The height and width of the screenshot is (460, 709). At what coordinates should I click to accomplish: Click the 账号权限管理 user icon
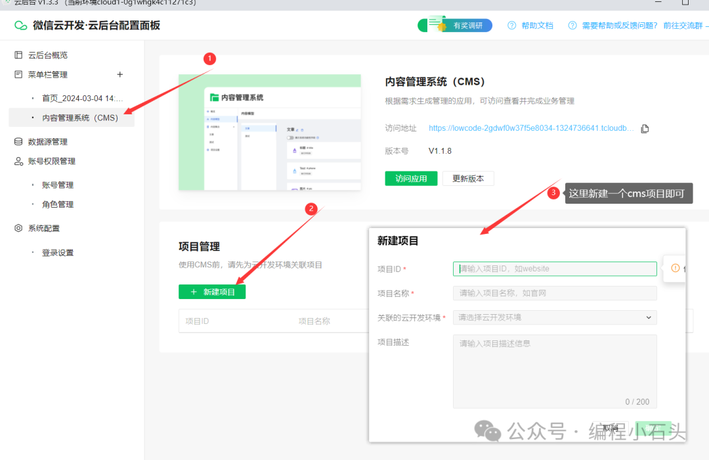coord(18,161)
